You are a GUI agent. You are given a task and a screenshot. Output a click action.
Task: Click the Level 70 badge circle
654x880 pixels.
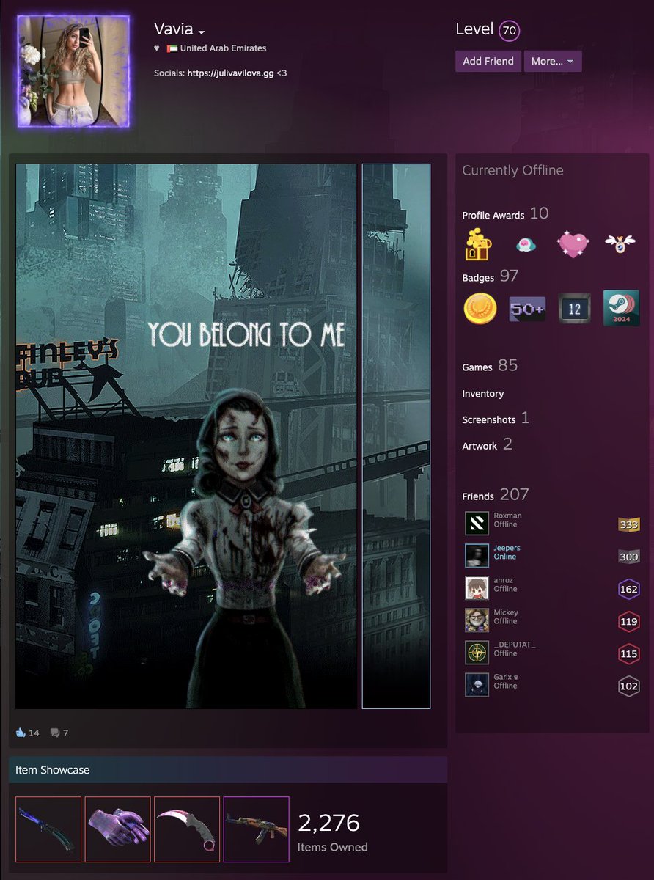tap(509, 31)
